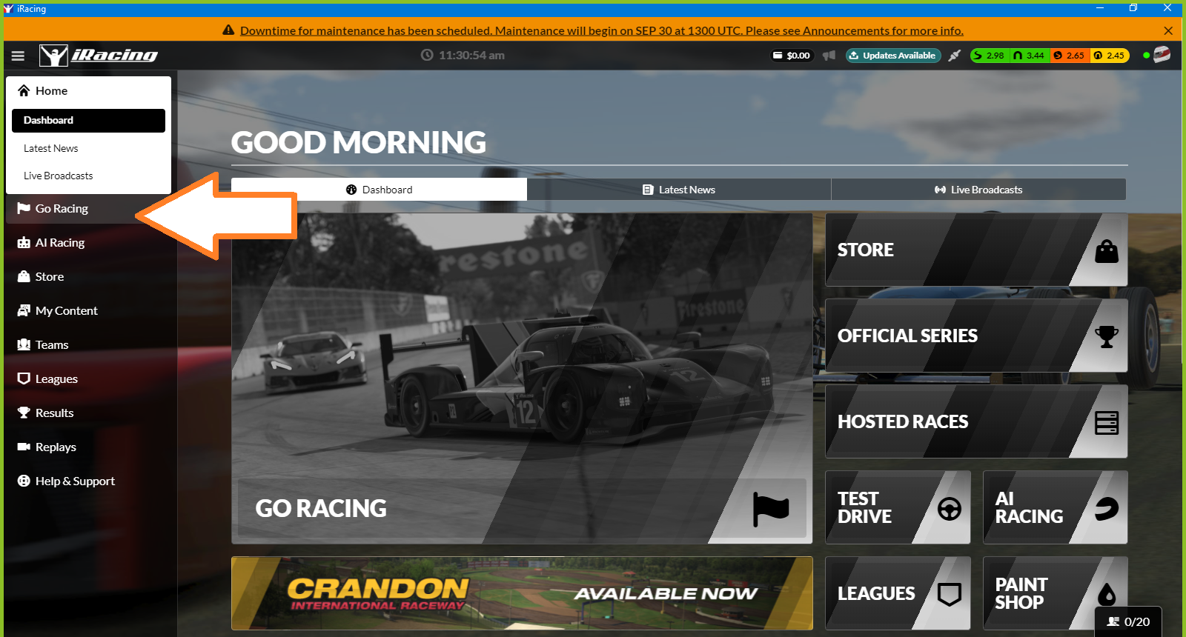The width and height of the screenshot is (1186, 637).
Task: Click the connection plug icon
Action: tap(955, 56)
